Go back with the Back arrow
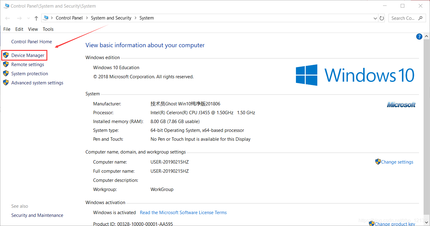This screenshot has height=226, width=430. click(8, 18)
